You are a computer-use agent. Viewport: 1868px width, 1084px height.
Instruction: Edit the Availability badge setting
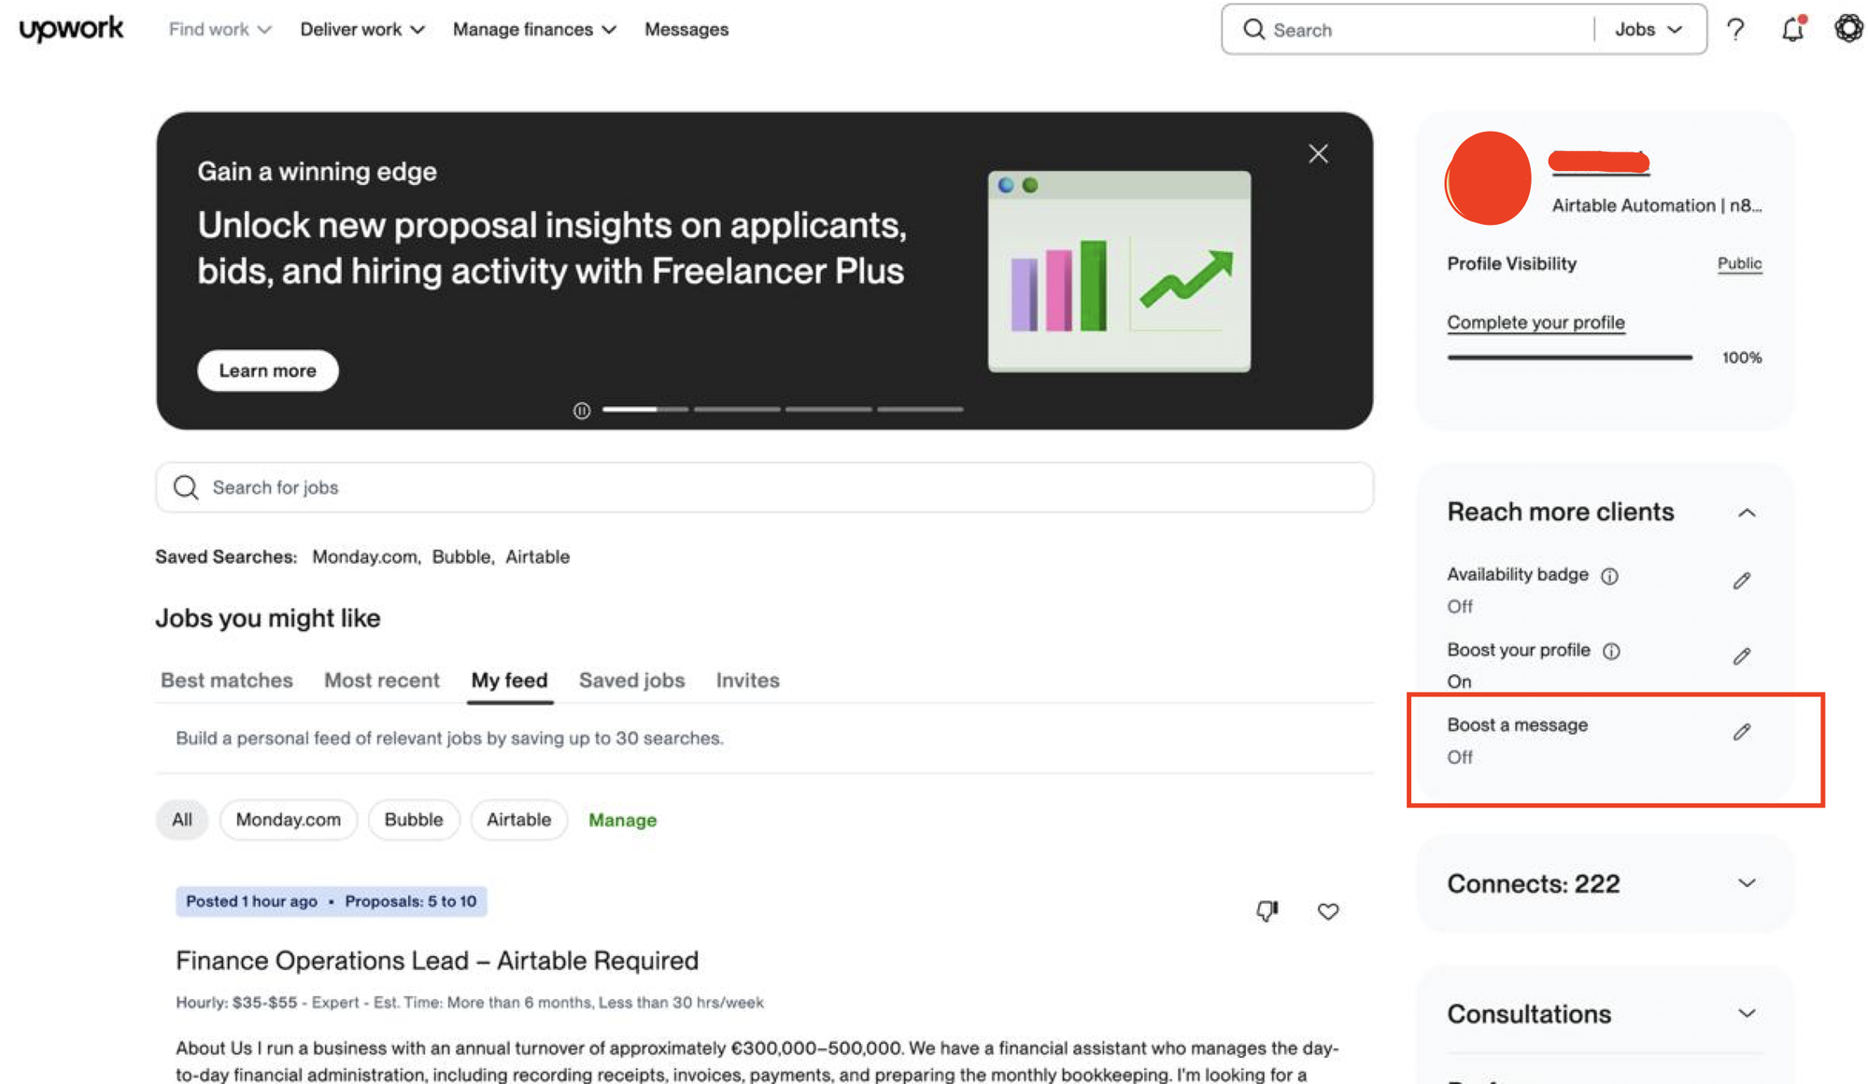pos(1742,581)
